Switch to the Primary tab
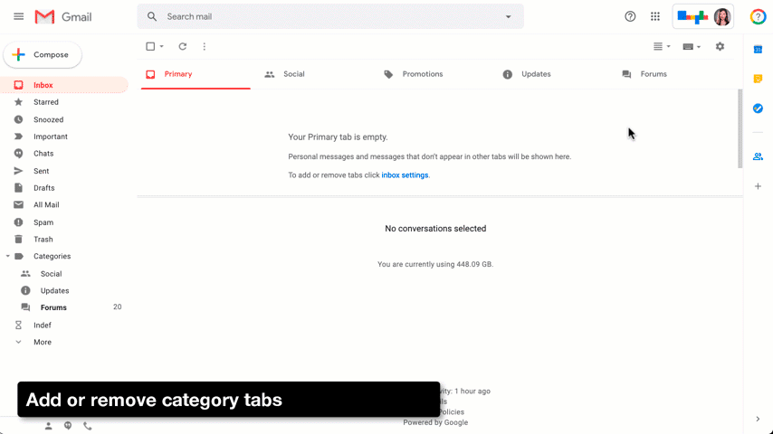The height and width of the screenshot is (434, 773). click(196, 74)
